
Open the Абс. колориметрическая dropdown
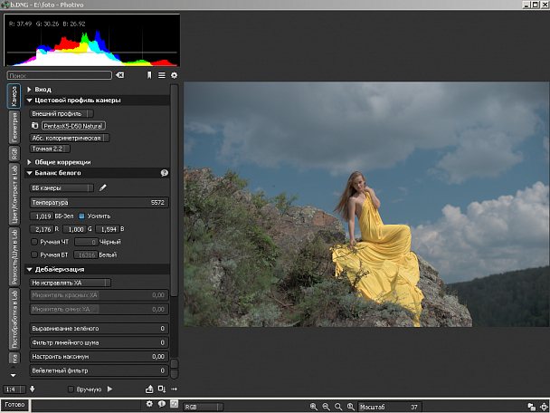click(70, 138)
